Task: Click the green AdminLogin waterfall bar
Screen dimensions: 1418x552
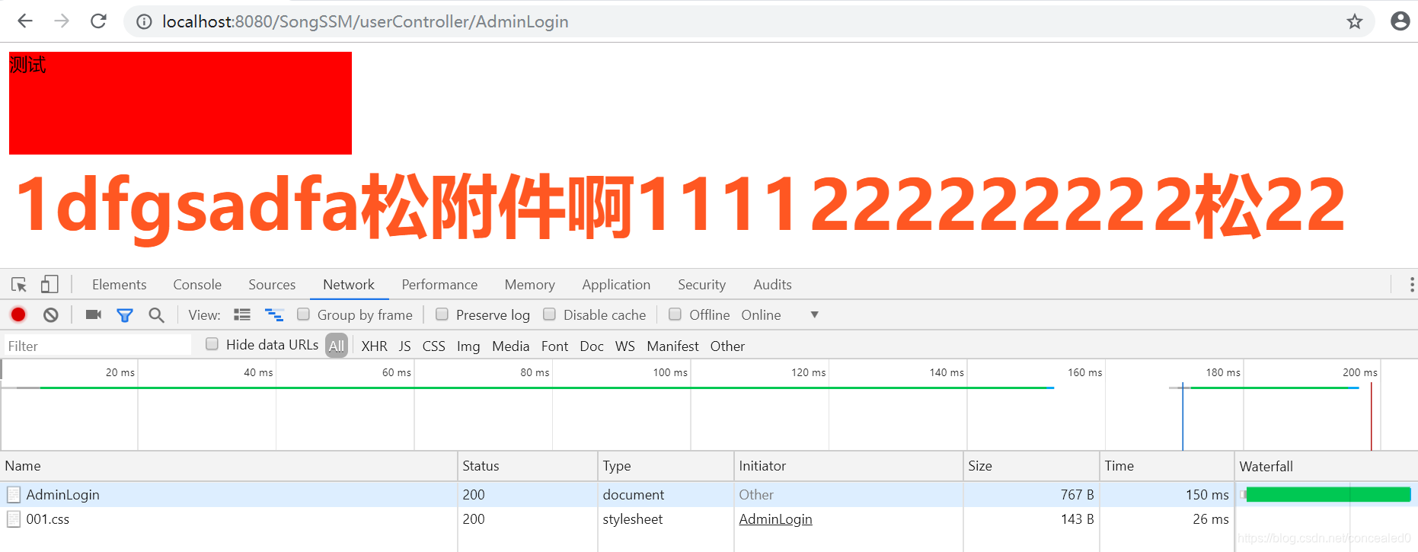Action: coord(1328,495)
